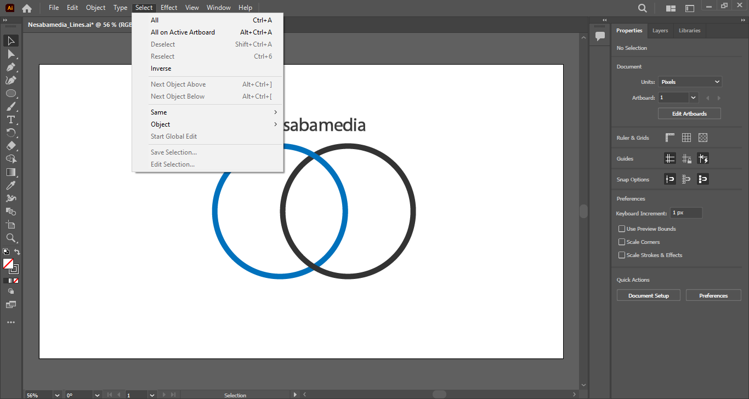Select the Direct Selection tool
The width and height of the screenshot is (749, 399).
tap(11, 54)
